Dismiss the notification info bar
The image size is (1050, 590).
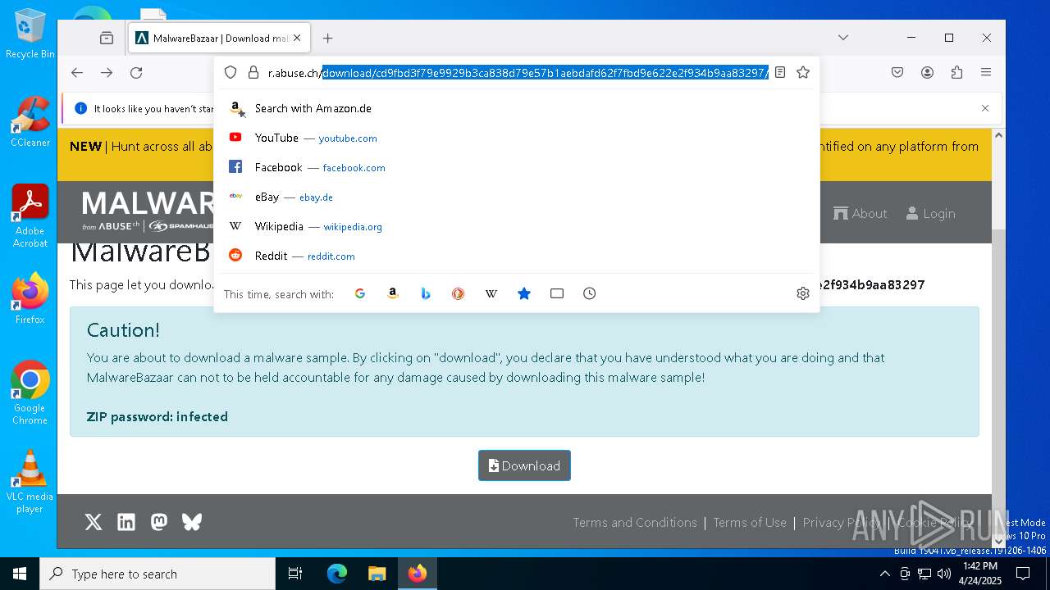(x=985, y=108)
